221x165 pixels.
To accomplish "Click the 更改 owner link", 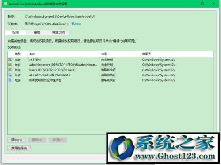I will click(x=76, y=24).
